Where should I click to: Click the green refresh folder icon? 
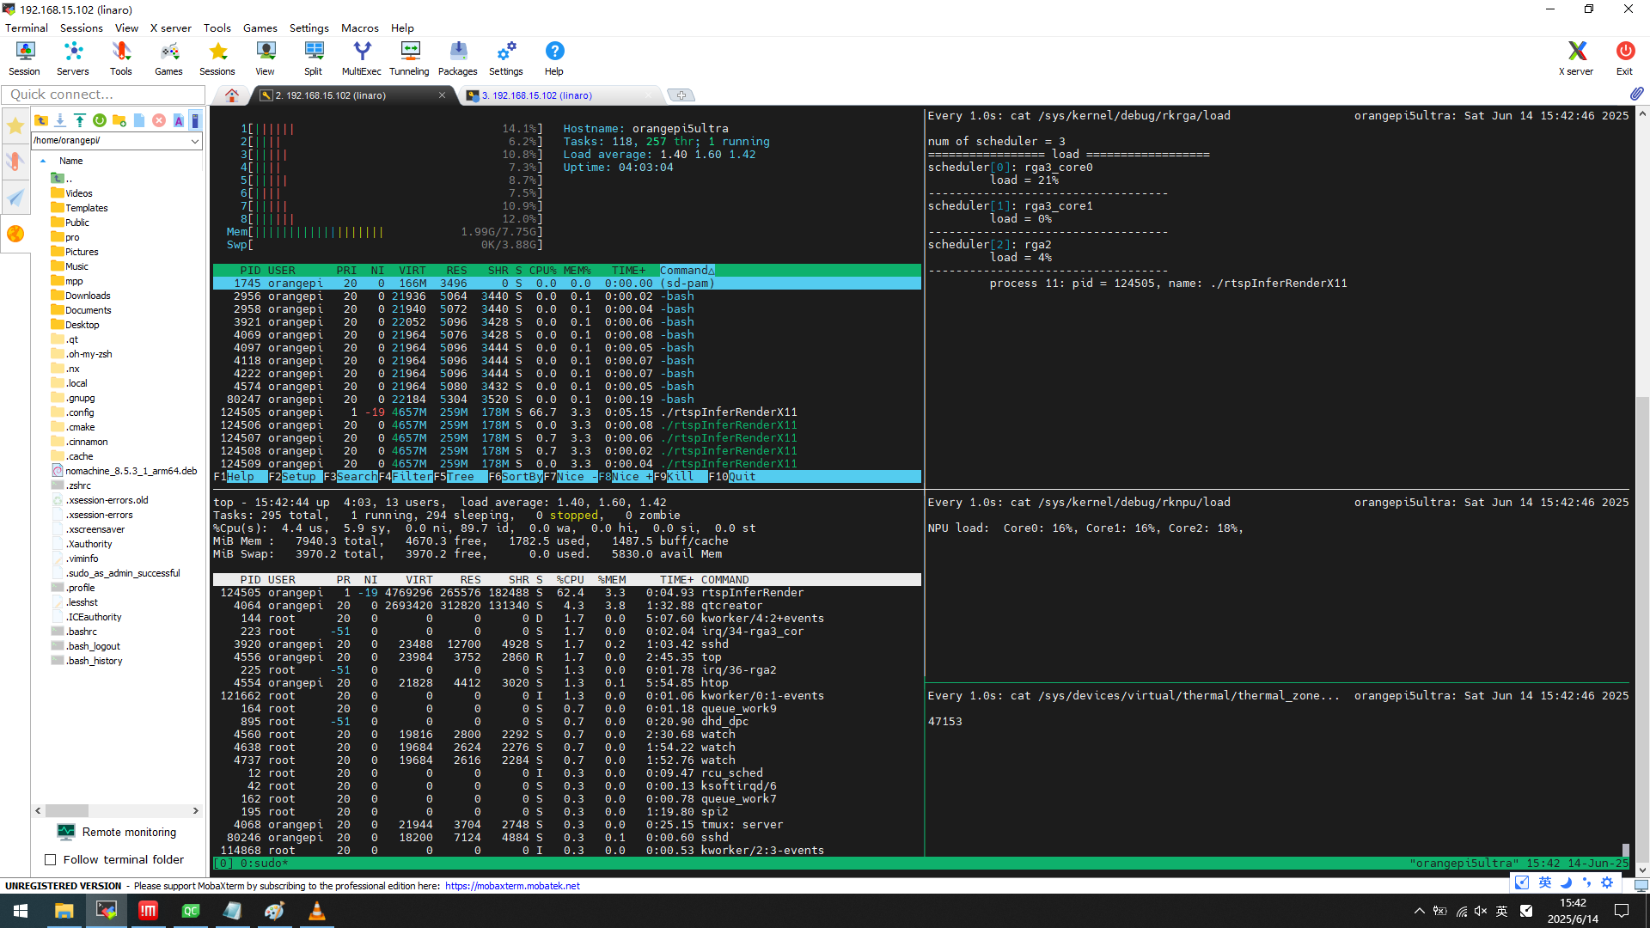[100, 120]
